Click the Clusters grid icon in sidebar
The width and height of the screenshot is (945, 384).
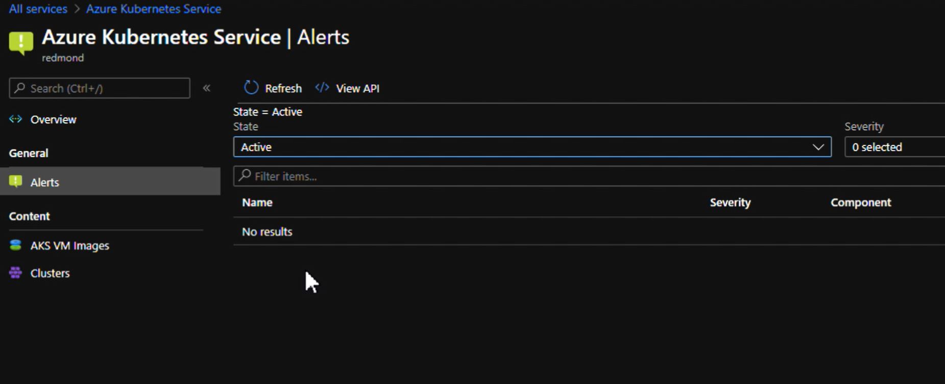point(15,273)
